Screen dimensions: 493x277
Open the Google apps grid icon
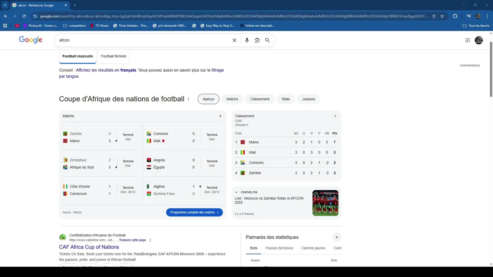468,40
